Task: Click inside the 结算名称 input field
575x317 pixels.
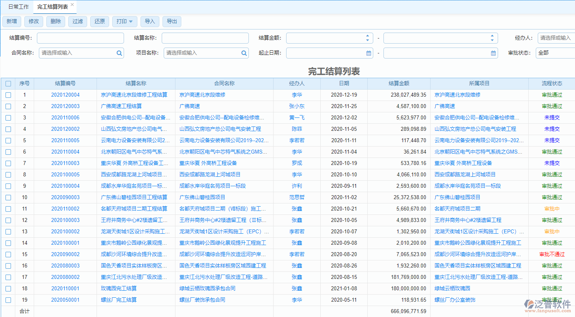Action: click(205, 38)
